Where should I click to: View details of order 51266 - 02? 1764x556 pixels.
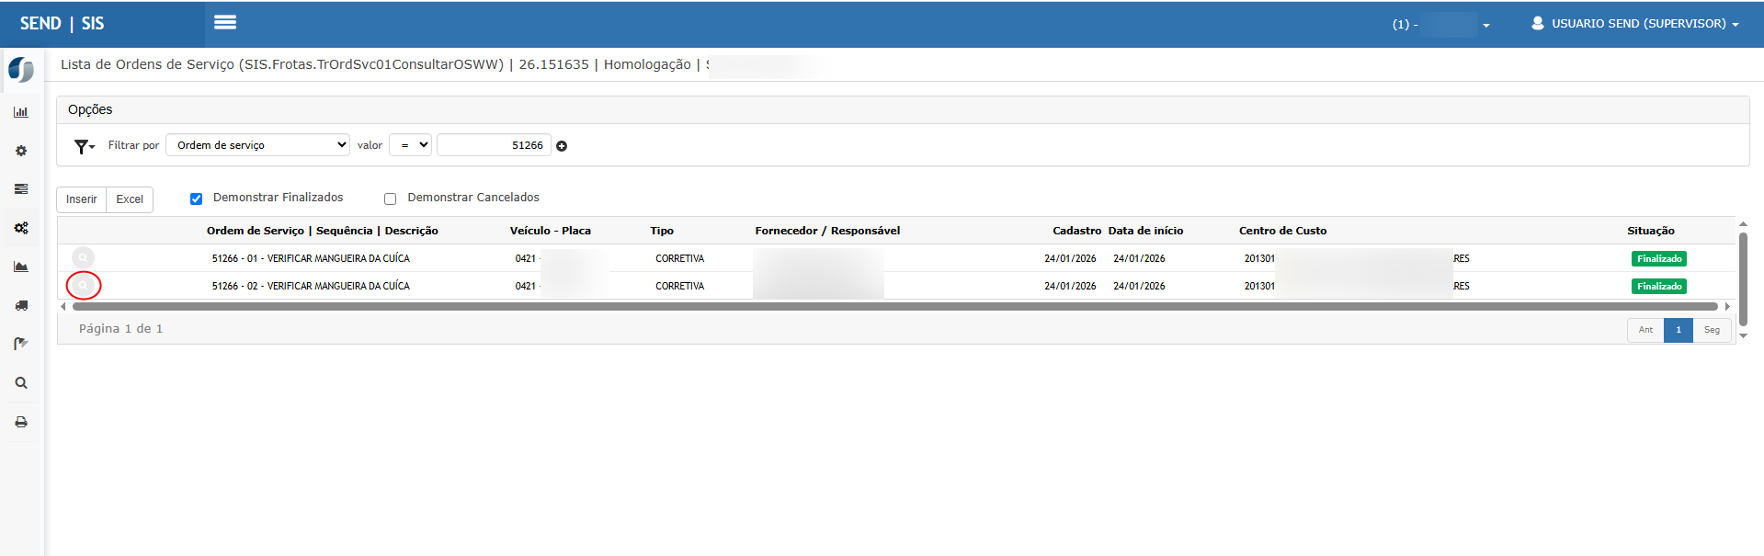84,286
